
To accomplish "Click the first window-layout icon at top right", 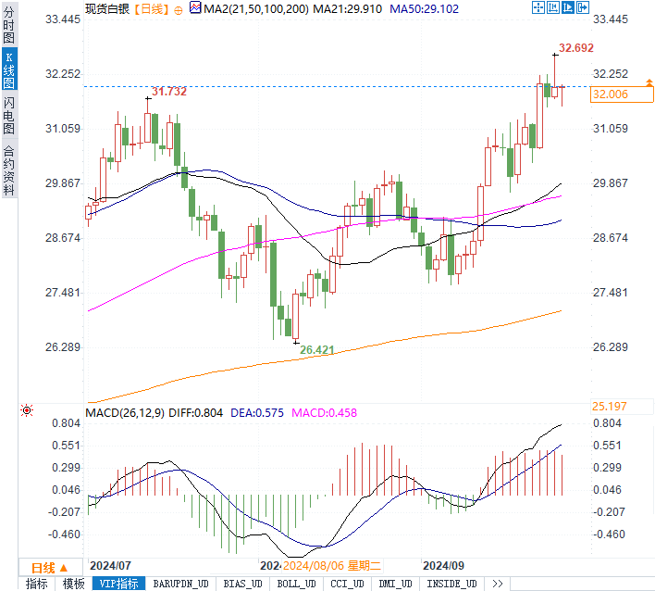I will [x=538, y=7].
